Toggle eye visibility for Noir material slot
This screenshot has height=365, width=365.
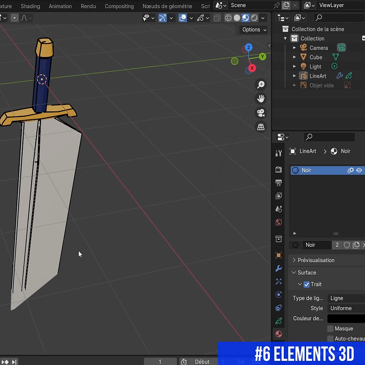pyautogui.click(x=359, y=171)
